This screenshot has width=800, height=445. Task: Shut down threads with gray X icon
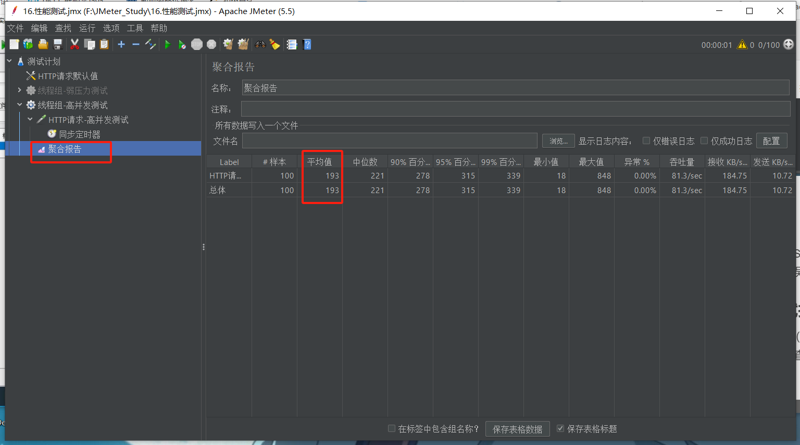coord(211,44)
